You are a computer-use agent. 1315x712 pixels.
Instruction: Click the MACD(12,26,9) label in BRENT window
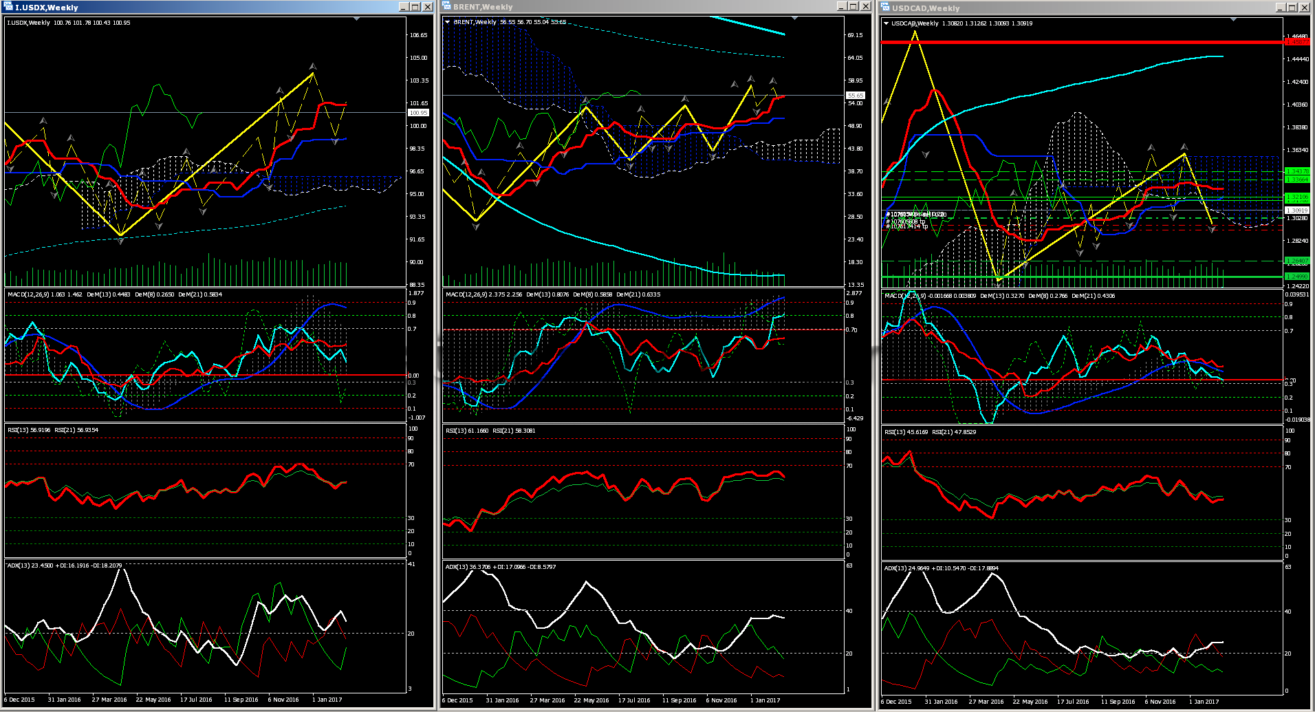(466, 294)
